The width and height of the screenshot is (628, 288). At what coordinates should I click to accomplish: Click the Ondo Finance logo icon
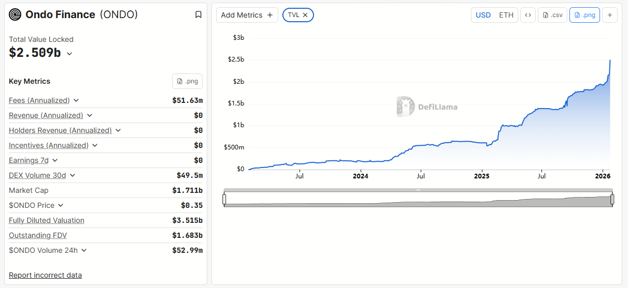tap(16, 14)
